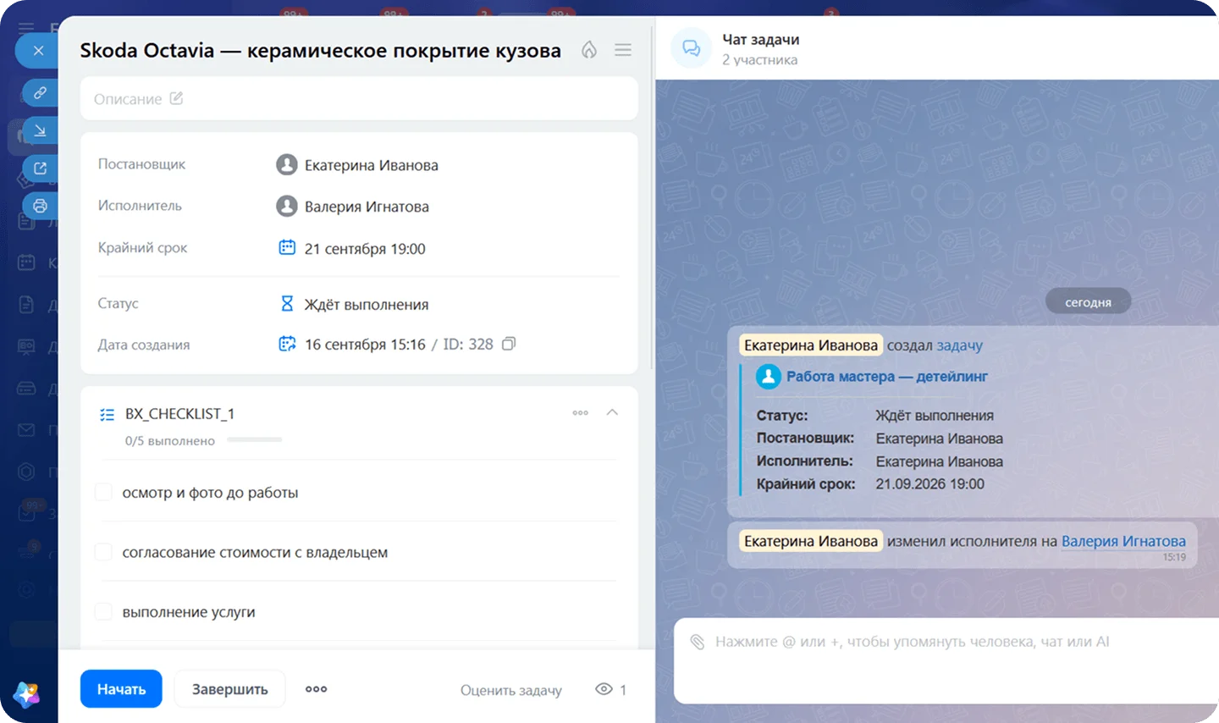The width and height of the screenshot is (1219, 723).
Task: Select the creator name 'Екатерина Иванова' in task details
Action: coord(372,165)
